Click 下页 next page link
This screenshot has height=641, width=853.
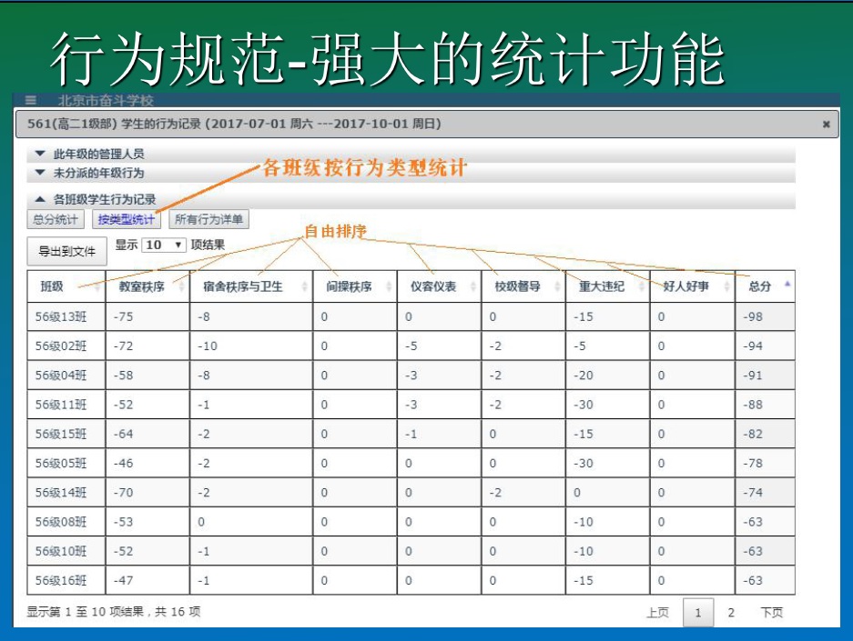click(x=771, y=613)
